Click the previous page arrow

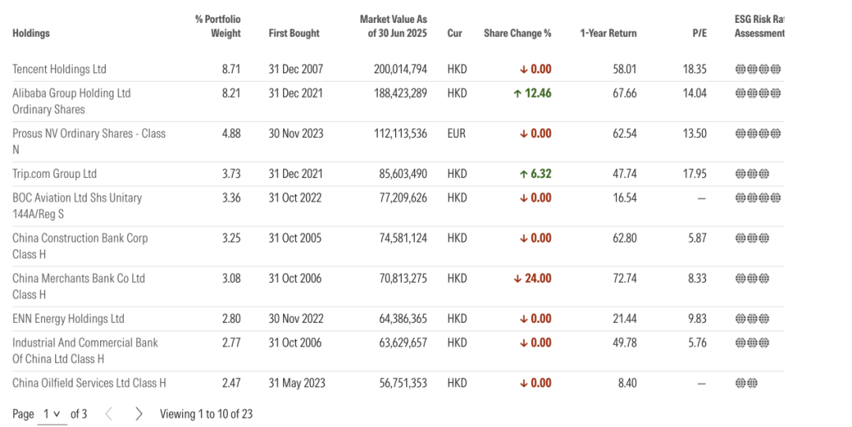coord(109,414)
